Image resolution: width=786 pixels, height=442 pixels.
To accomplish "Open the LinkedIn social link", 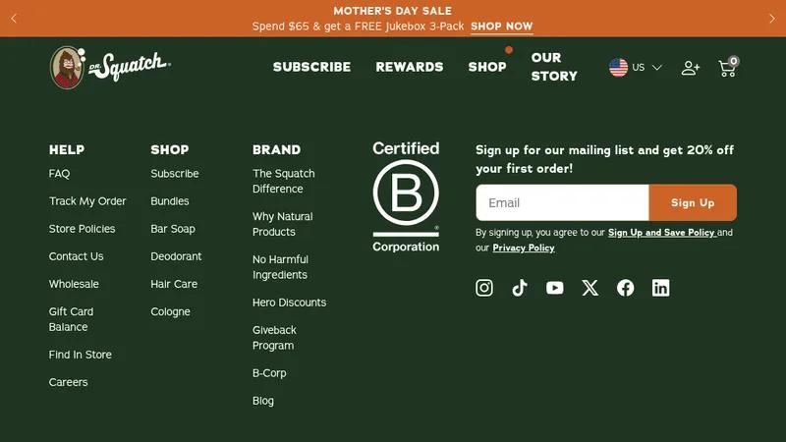I will (660, 288).
